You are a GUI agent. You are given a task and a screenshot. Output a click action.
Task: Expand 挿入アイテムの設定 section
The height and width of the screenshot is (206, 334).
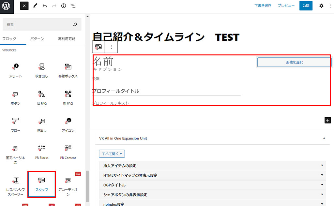212,166
